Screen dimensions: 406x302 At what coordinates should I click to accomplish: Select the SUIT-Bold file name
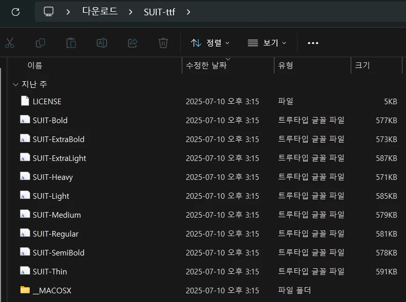click(x=50, y=121)
